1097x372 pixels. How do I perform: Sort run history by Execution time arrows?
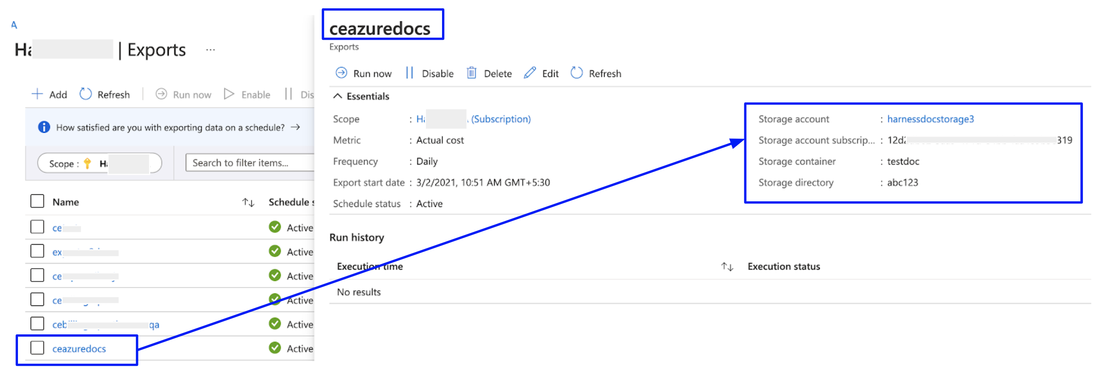point(727,267)
